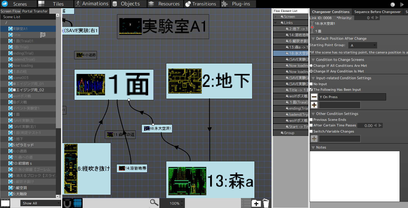Check the Previous Scene Ends option
This screenshot has height=208, width=408.
pyautogui.click(x=311, y=120)
